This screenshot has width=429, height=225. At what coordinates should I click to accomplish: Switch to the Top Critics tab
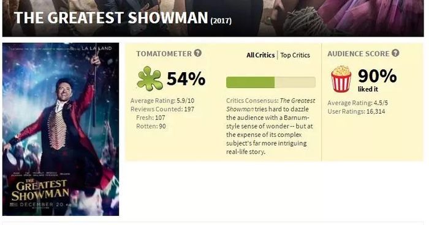[x=295, y=55]
